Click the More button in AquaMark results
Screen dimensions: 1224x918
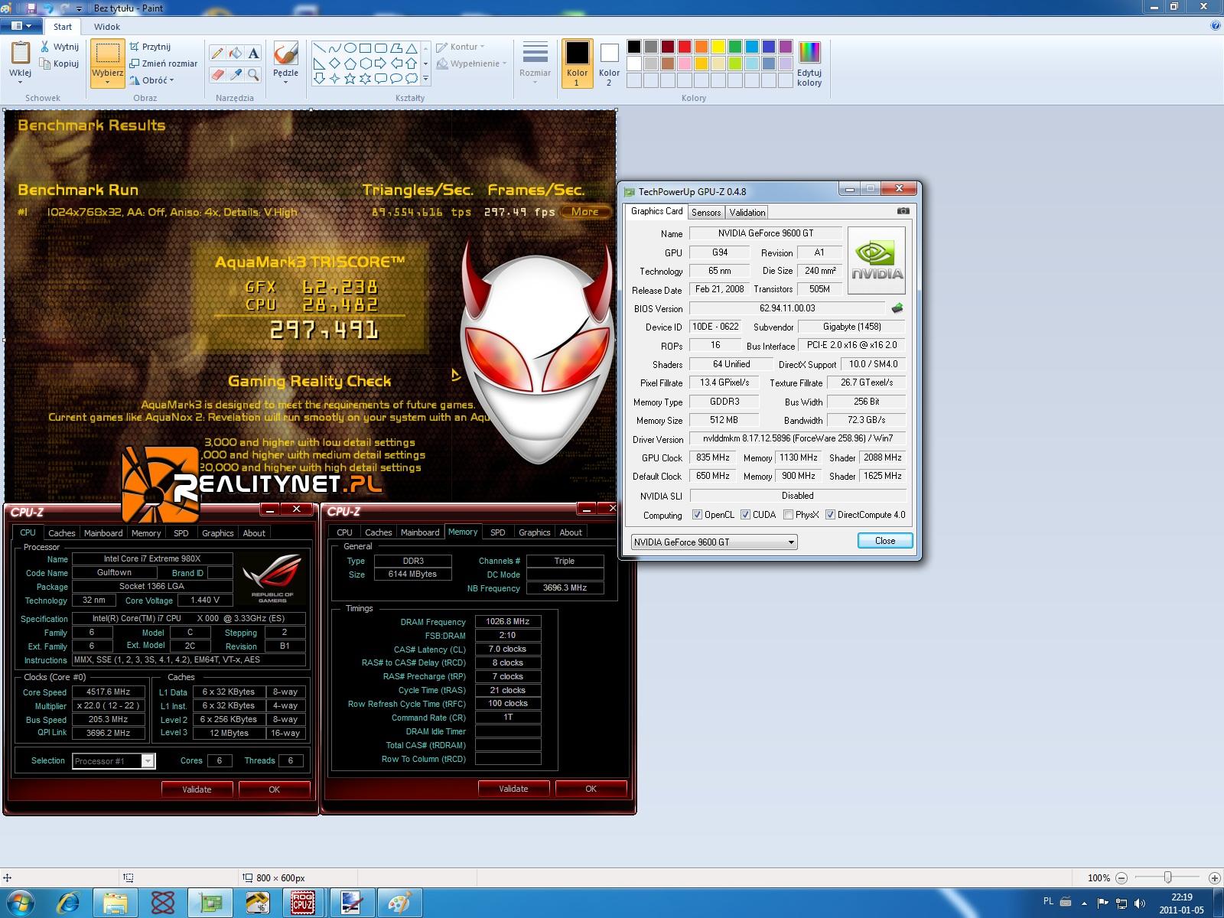[x=585, y=212]
